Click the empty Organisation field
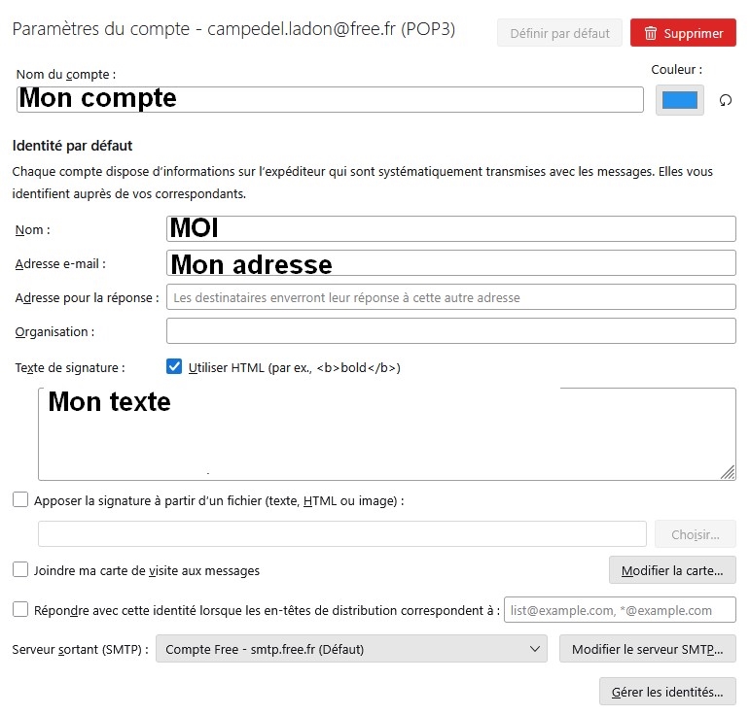This screenshot has width=750, height=715. (x=451, y=331)
